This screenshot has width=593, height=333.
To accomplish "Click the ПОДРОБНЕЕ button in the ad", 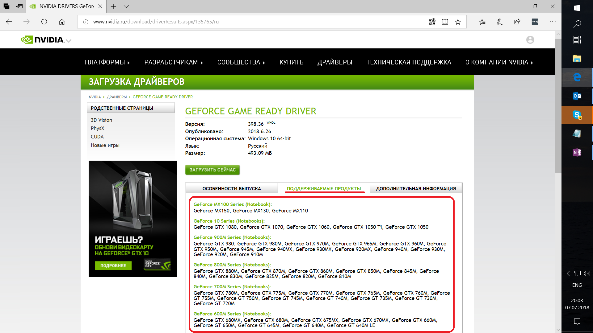I will [x=113, y=265].
